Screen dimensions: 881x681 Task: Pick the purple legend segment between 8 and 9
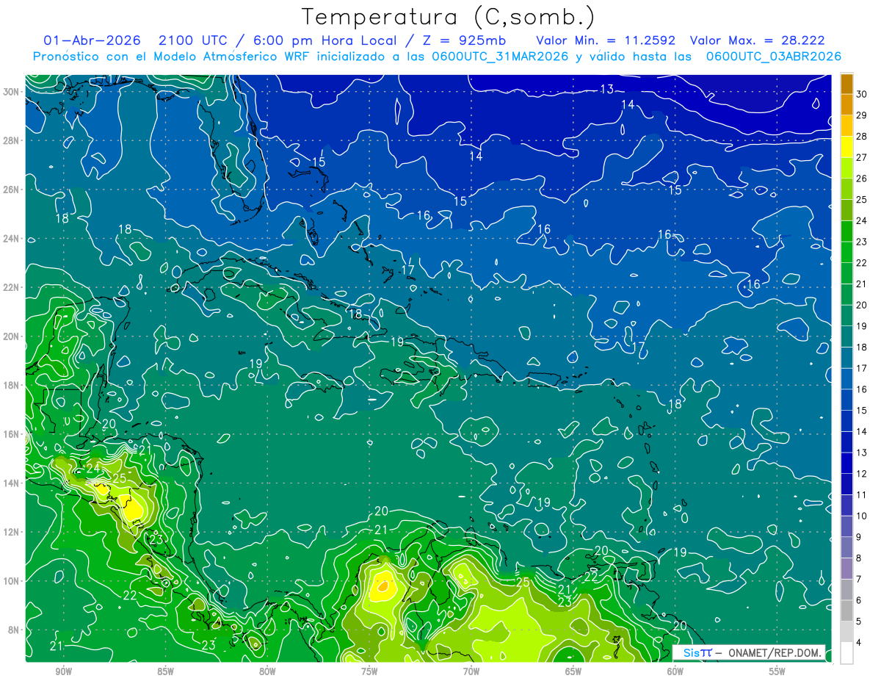coord(846,547)
